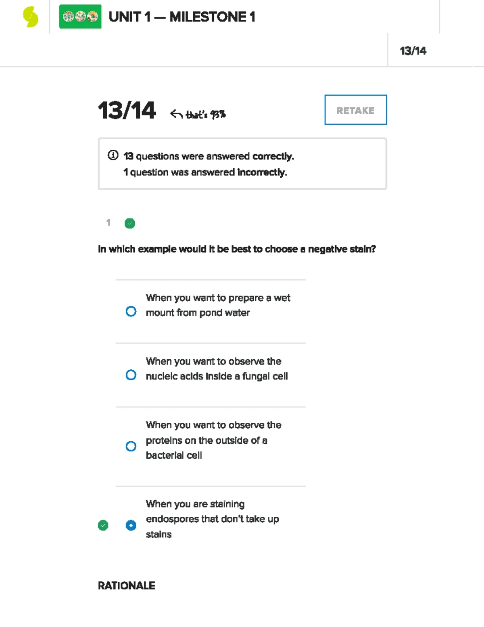
Task: Click the 13/14 score in the header
Action: coord(413,51)
